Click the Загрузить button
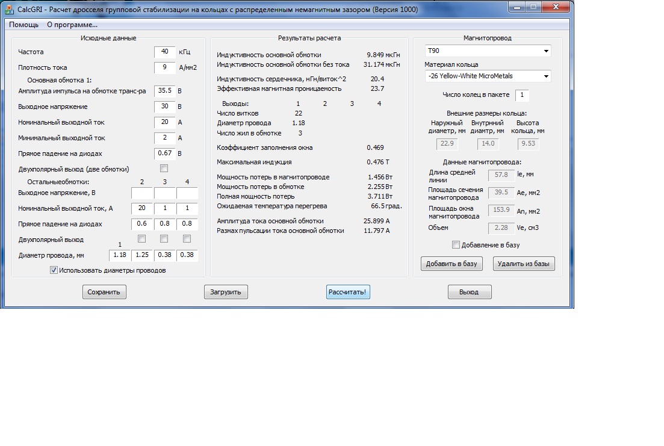 (226, 293)
